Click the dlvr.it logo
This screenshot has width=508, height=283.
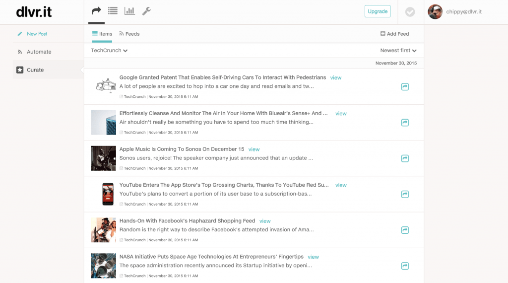(34, 12)
